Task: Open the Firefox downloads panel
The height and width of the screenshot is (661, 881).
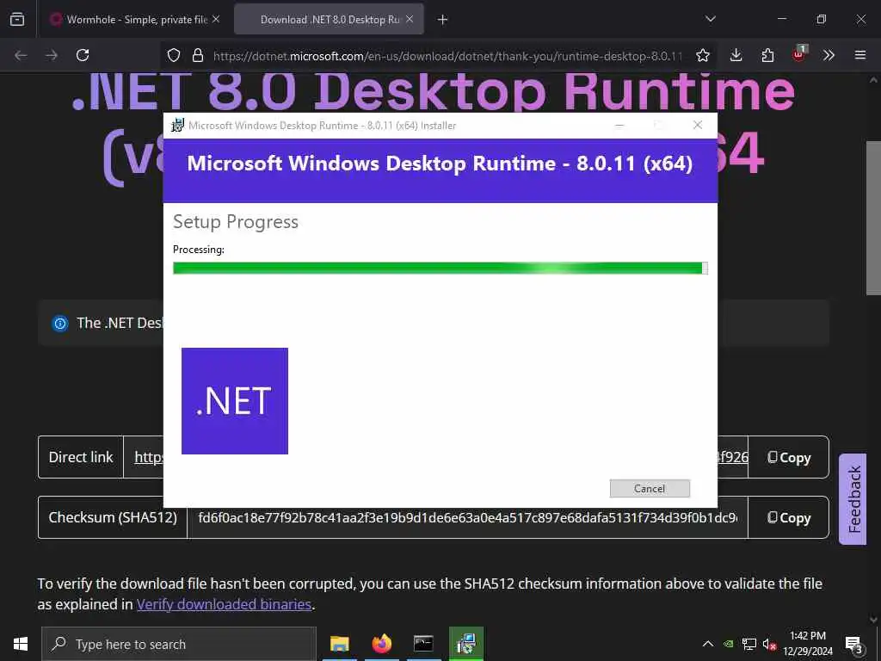Action: point(736,55)
